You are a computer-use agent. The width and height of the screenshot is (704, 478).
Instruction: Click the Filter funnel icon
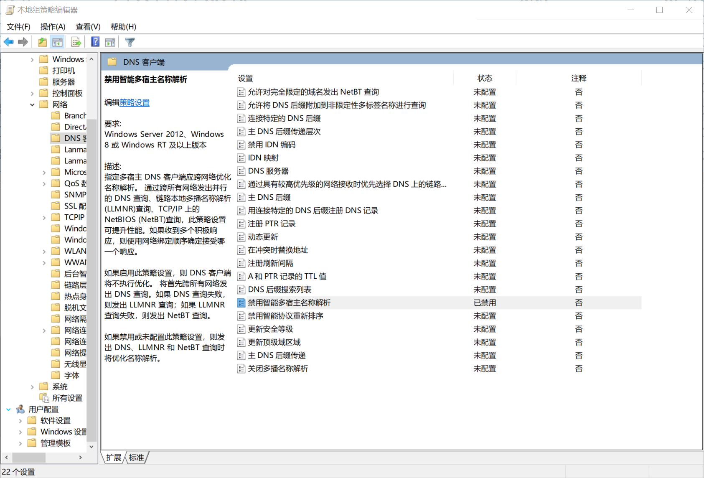tap(130, 41)
